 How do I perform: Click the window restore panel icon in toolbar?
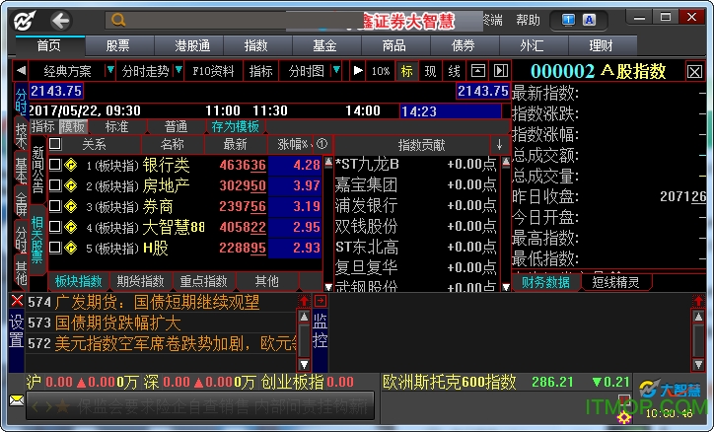pos(477,71)
